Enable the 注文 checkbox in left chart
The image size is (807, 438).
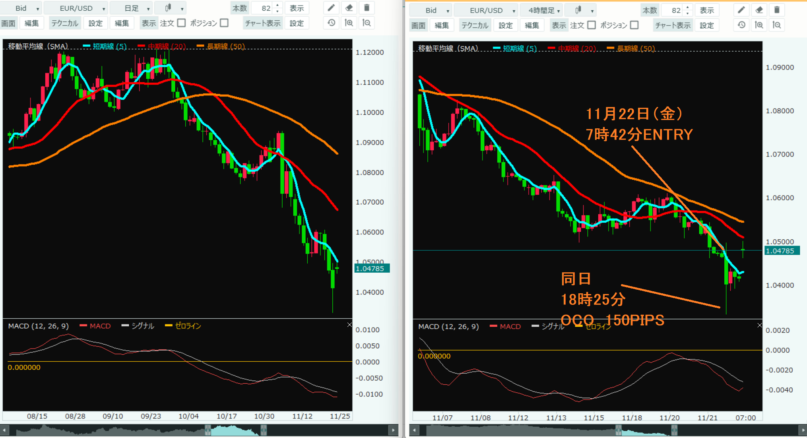pyautogui.click(x=181, y=23)
